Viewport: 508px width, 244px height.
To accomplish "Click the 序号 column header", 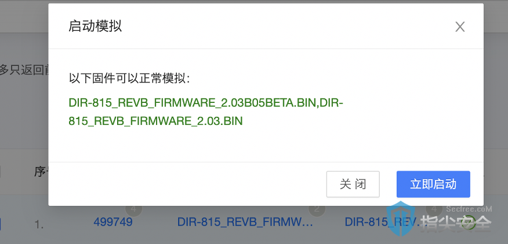I will (42, 172).
